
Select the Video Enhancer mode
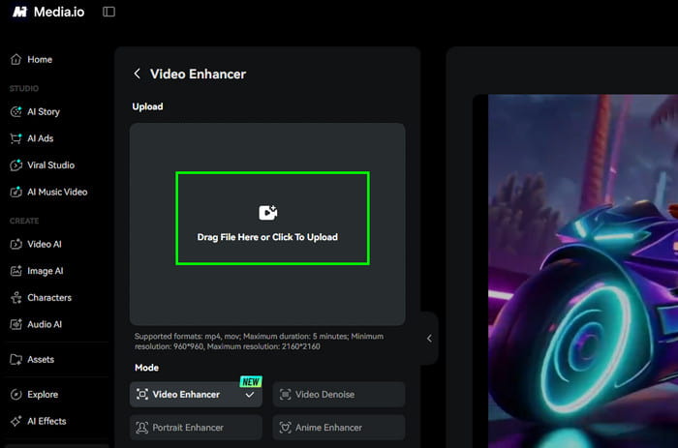[x=196, y=395]
